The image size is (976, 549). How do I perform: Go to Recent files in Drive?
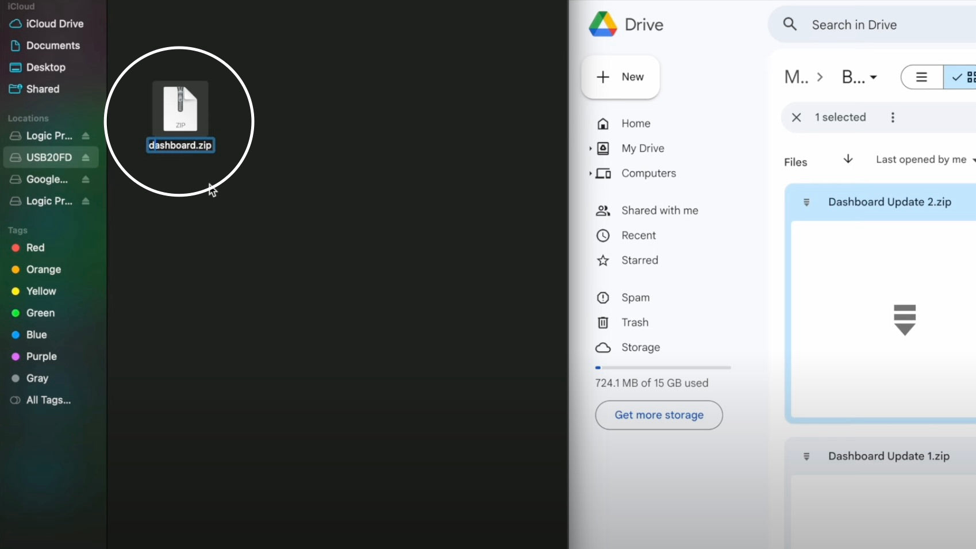[638, 236]
